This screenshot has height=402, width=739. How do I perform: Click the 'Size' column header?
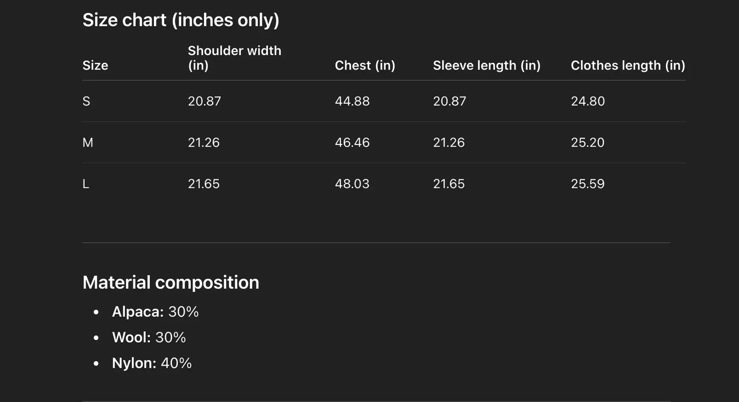tap(95, 65)
